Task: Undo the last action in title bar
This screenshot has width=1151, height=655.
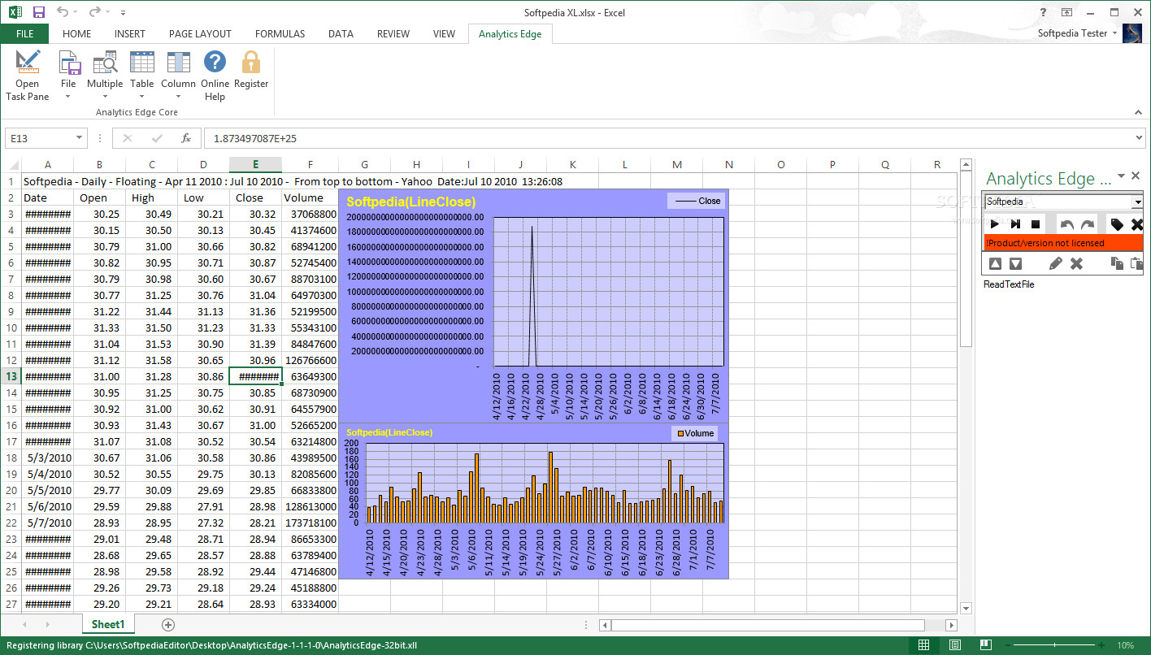Action: pyautogui.click(x=62, y=12)
